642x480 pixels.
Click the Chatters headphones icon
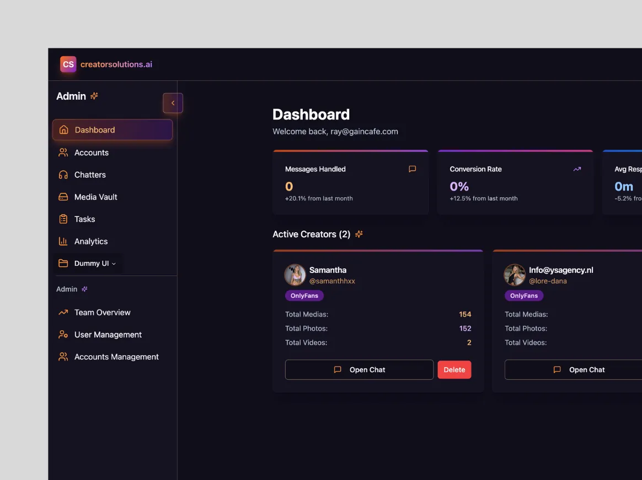[63, 174]
